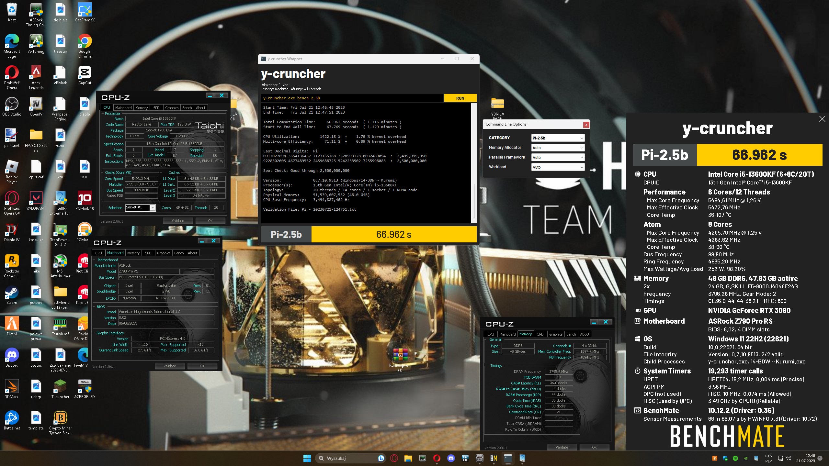Close the Command Line Options dialog
The height and width of the screenshot is (466, 829).
point(586,125)
